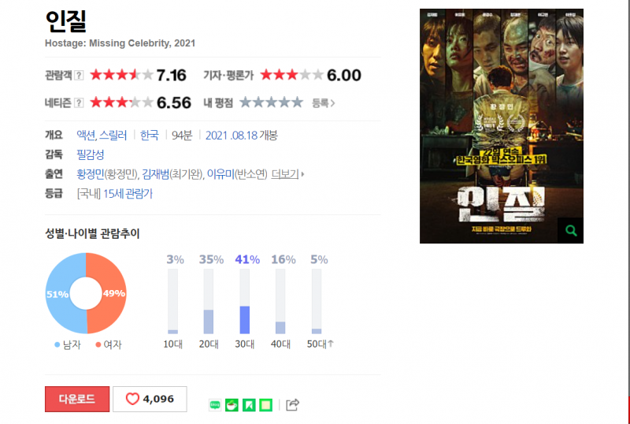Open the actress 이유미 link

pyautogui.click(x=220, y=174)
